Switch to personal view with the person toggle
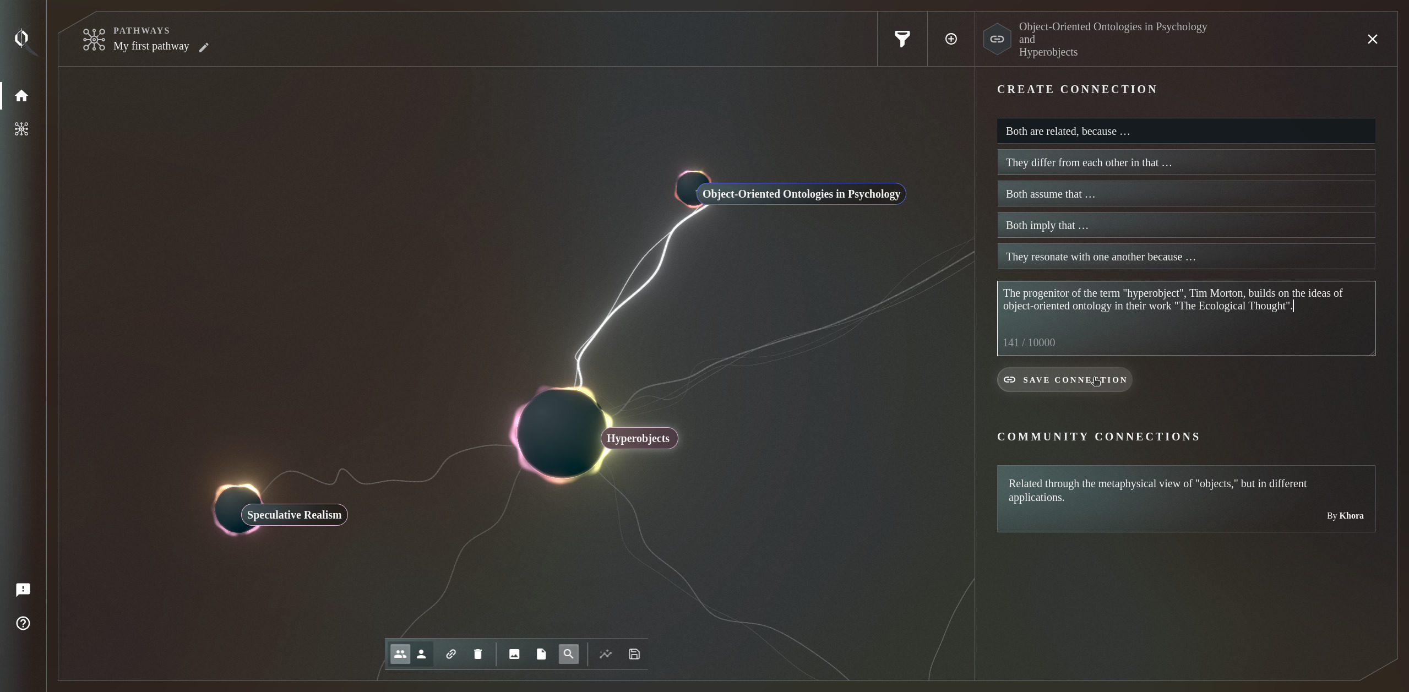 [421, 654]
